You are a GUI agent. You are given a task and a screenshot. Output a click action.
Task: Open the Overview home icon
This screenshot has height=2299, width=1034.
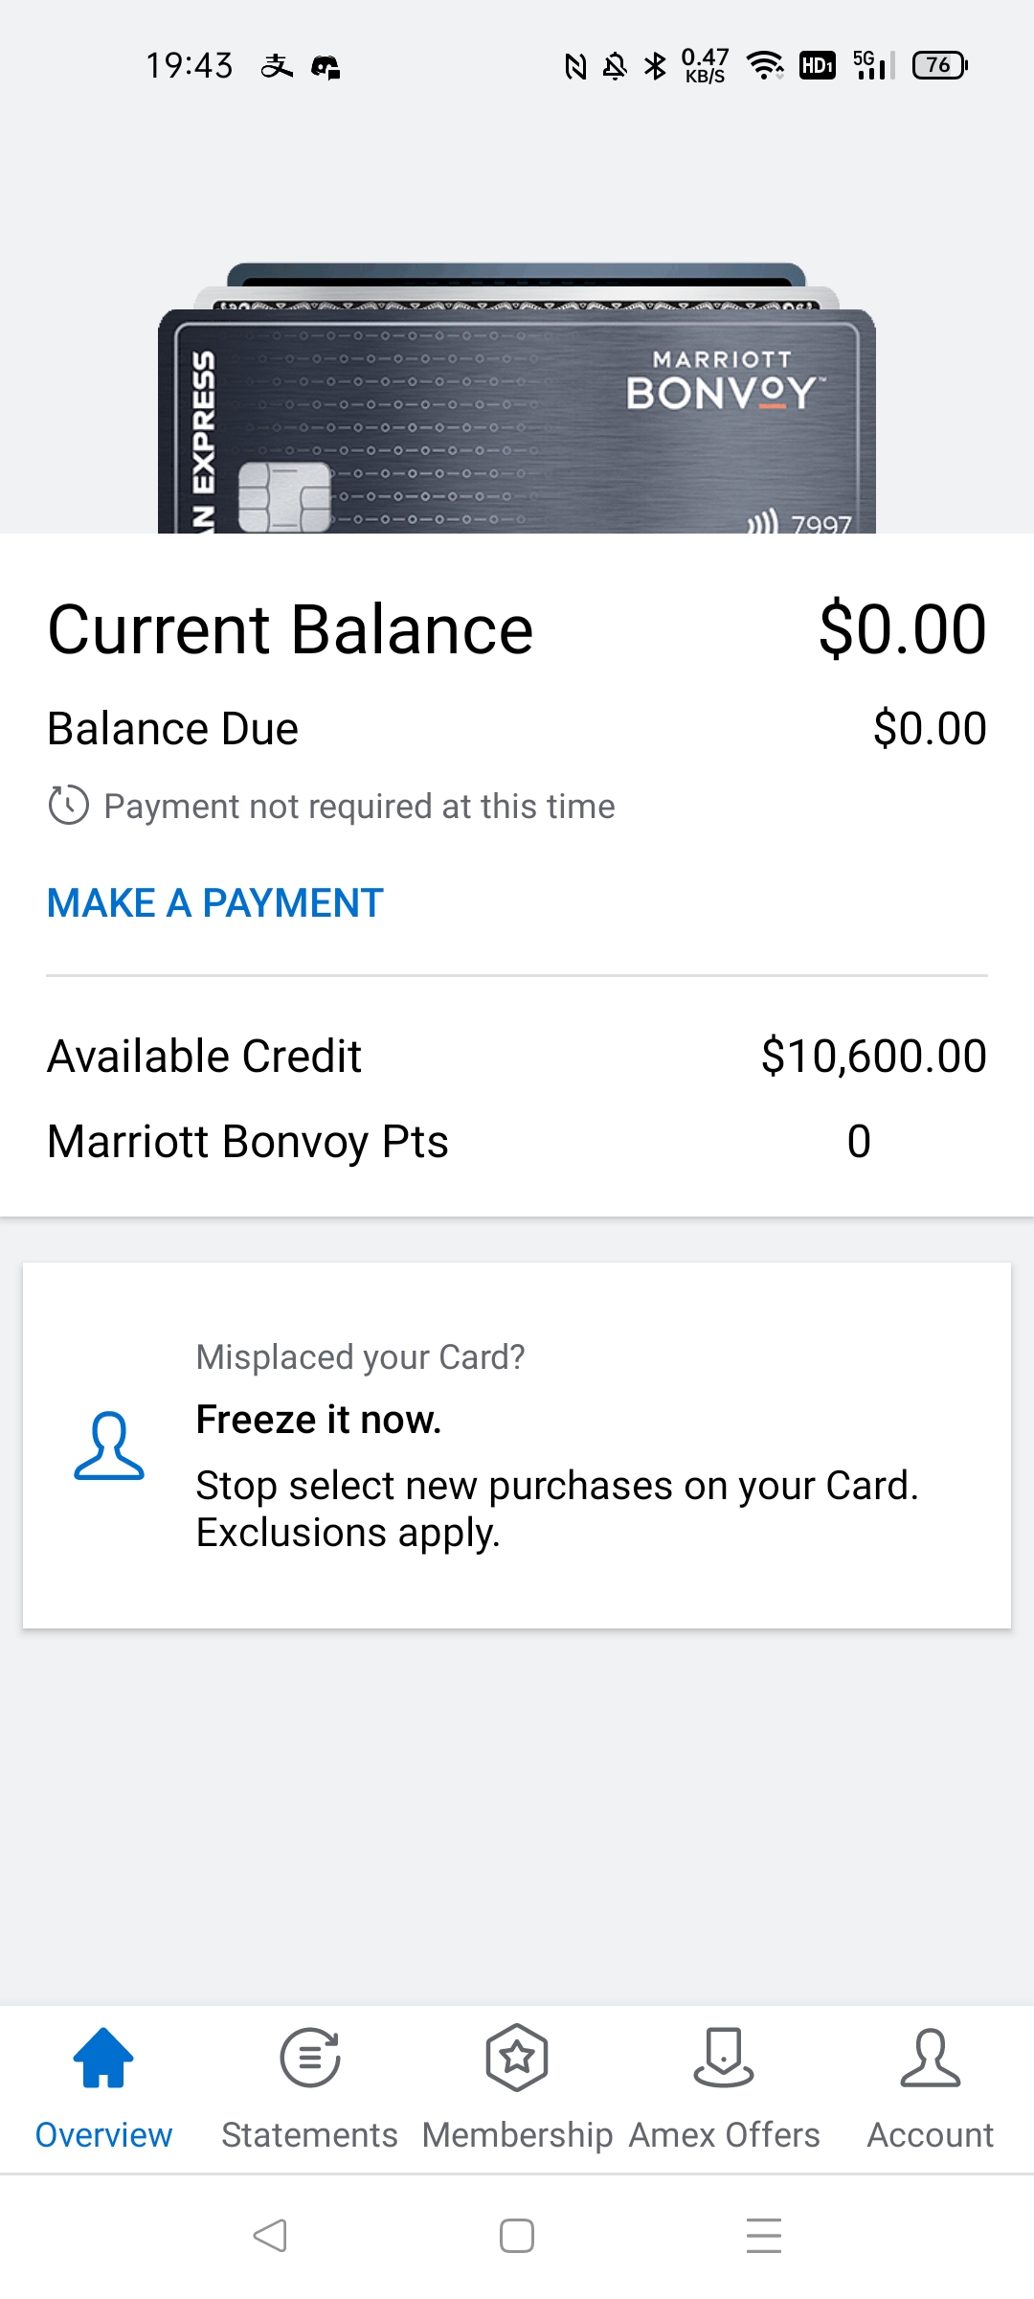pos(103,2057)
